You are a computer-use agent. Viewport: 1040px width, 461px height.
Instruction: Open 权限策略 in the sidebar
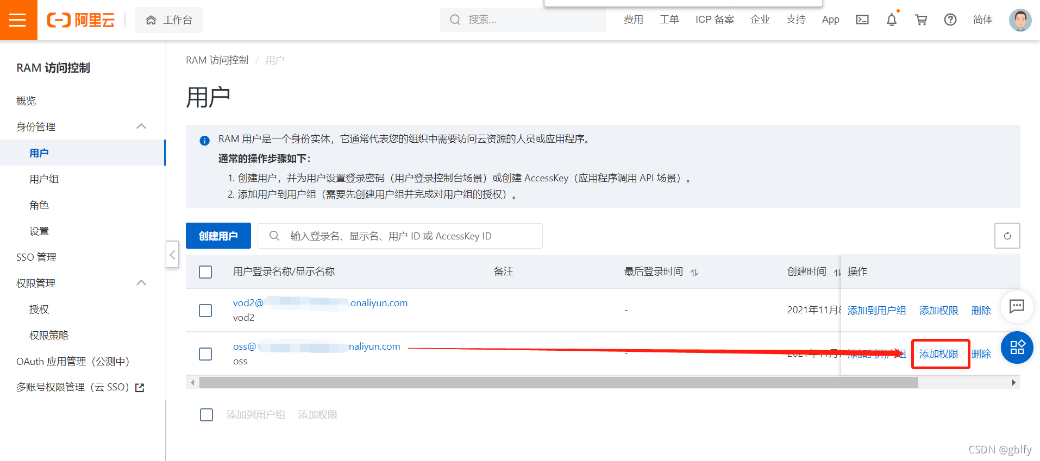[49, 336]
